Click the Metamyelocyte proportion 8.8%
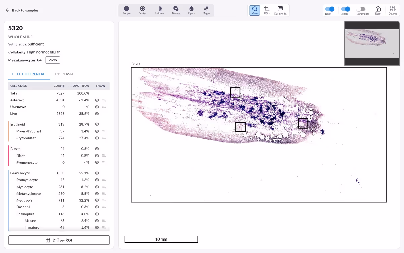 click(x=85, y=194)
